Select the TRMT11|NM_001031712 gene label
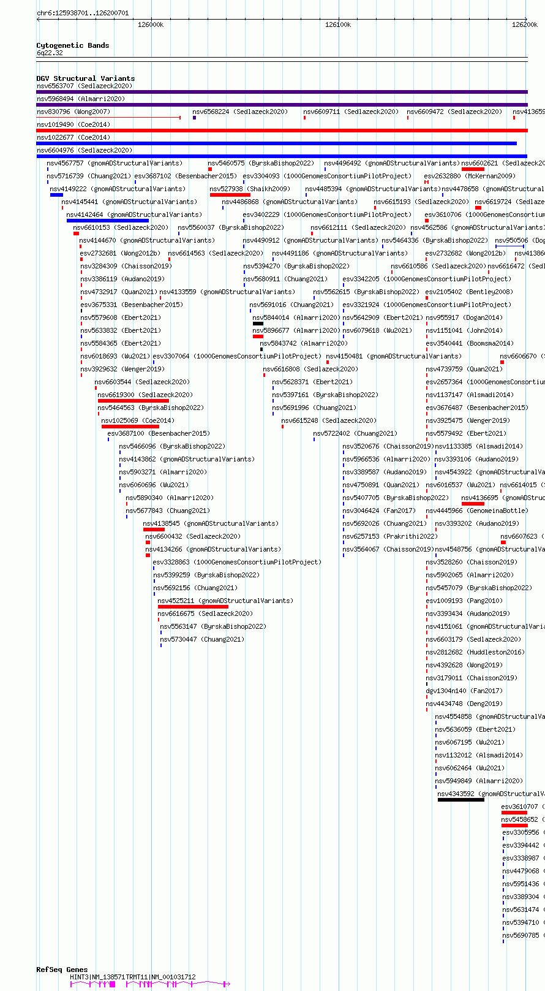545x991 pixels. click(x=160, y=977)
